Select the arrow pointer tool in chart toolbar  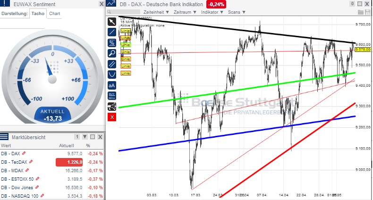[x=112, y=22]
